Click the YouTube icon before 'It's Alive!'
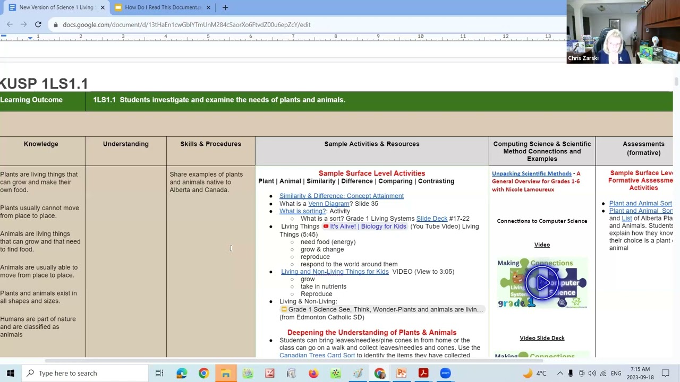 [326, 226]
